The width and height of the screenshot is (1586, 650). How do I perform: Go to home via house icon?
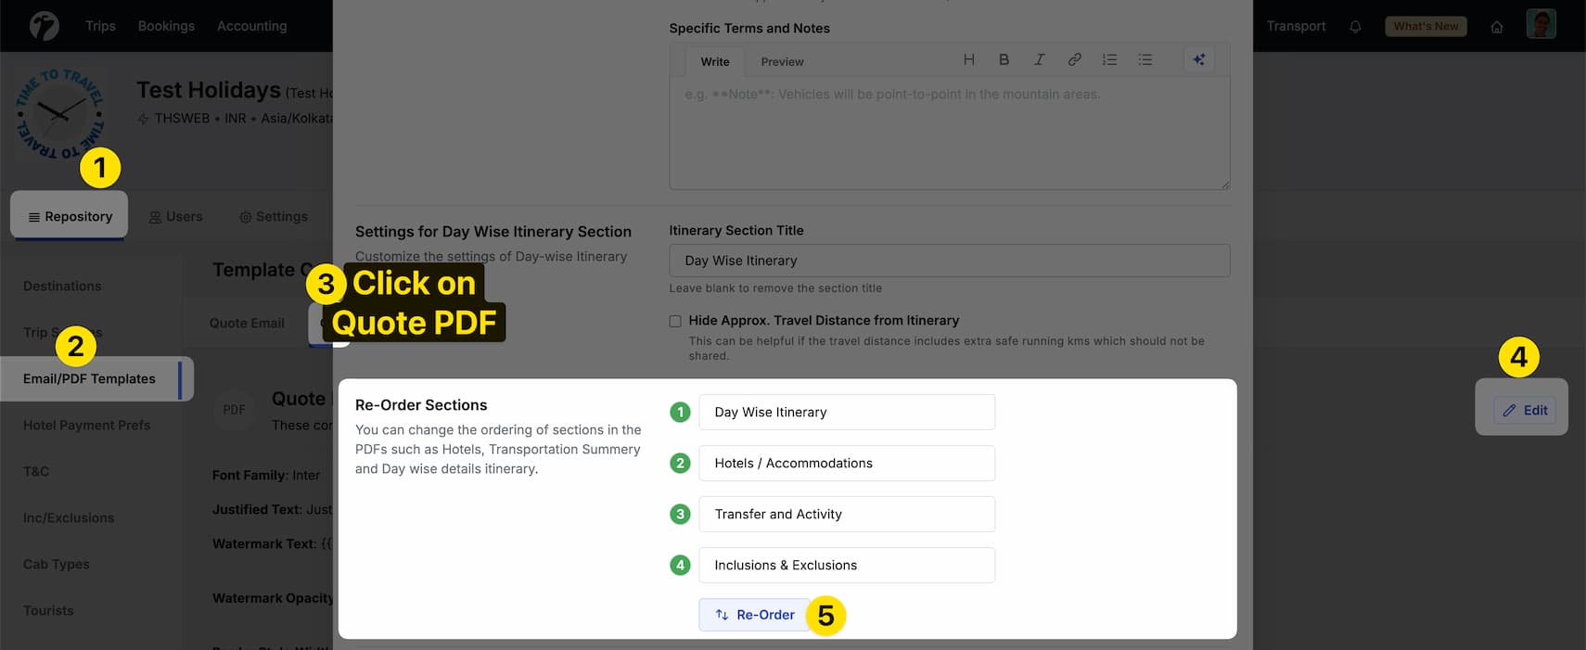click(1497, 27)
